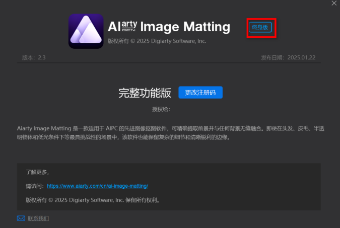Click the 请访问: label
This screenshot has width=340, height=228.
[35, 186]
